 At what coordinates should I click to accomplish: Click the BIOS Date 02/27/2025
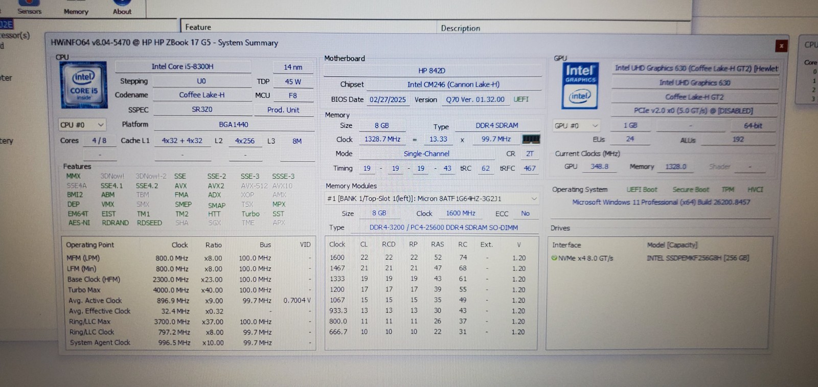[x=388, y=100]
